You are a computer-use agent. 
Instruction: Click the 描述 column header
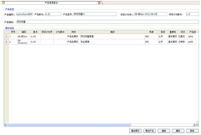[x=112, y=32]
